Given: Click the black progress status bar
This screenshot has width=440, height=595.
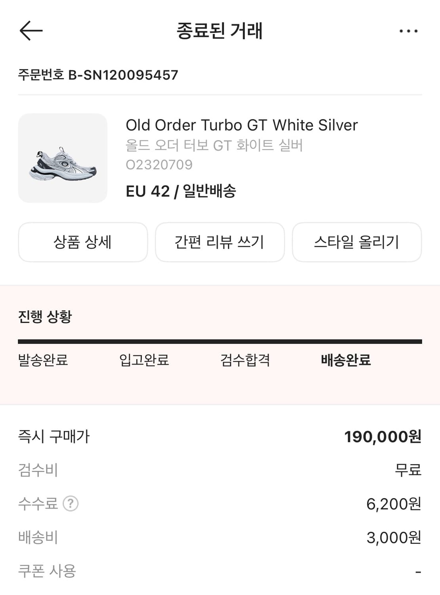Looking at the screenshot, I should pos(220,342).
